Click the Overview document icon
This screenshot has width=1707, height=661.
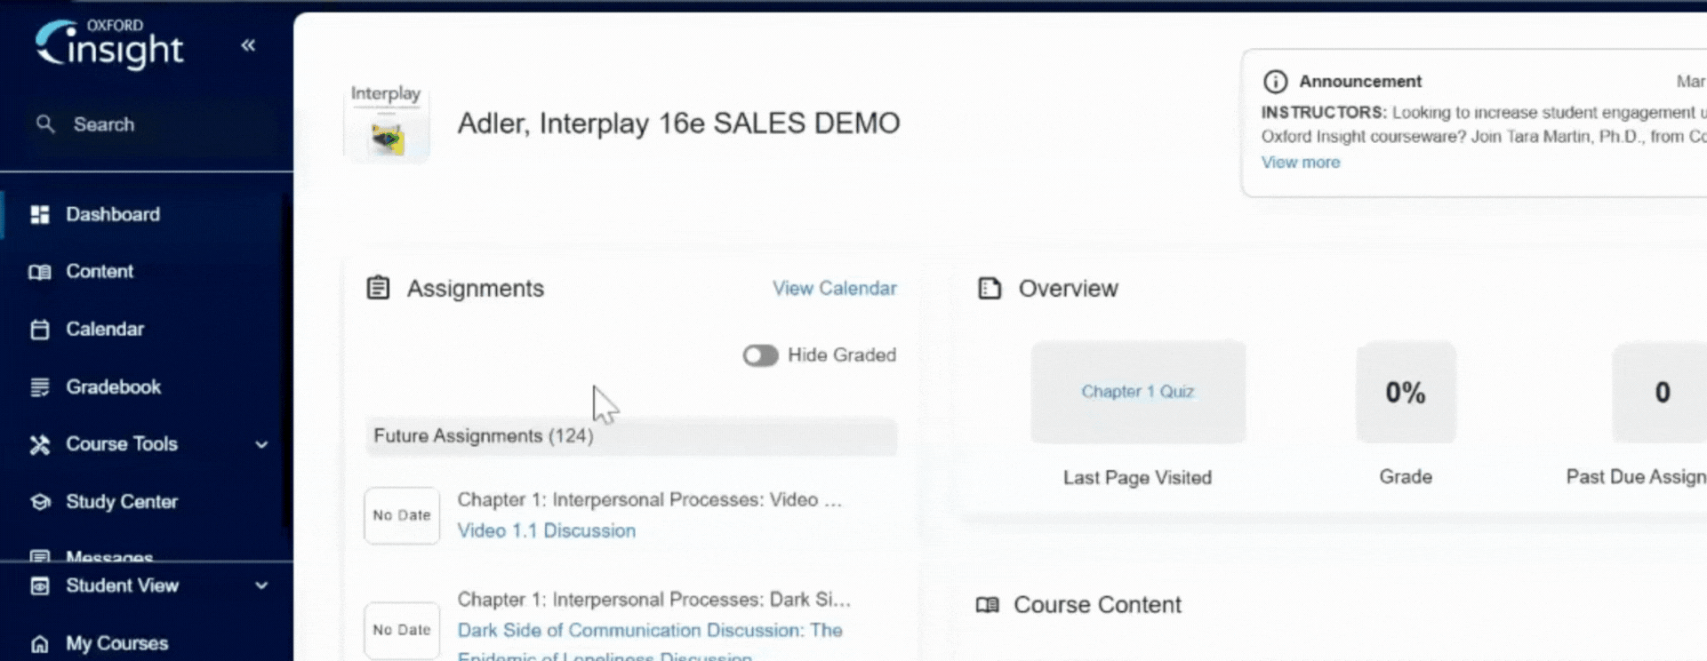(990, 289)
